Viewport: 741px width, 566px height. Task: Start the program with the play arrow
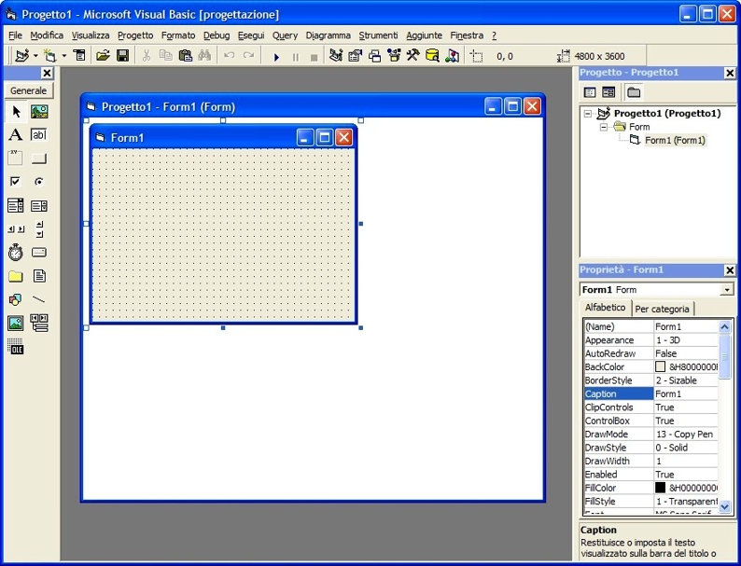(x=276, y=57)
